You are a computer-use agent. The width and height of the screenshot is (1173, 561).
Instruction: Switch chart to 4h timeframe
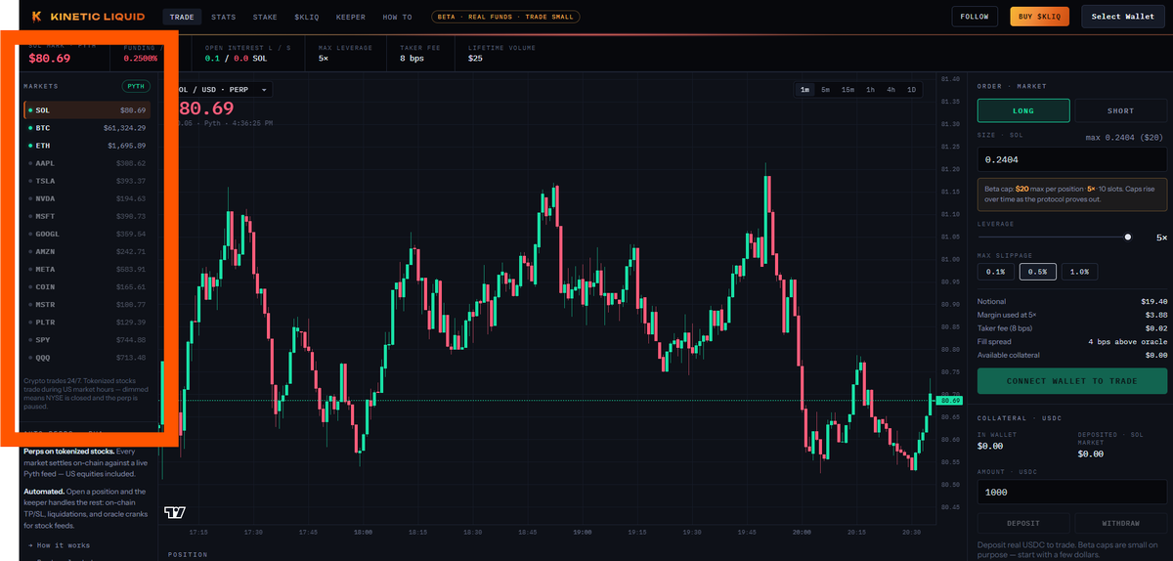point(891,89)
